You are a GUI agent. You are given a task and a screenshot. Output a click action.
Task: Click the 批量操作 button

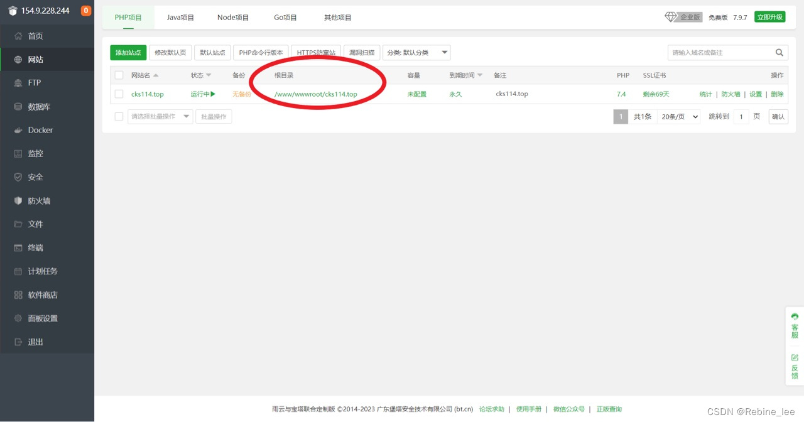(x=214, y=117)
